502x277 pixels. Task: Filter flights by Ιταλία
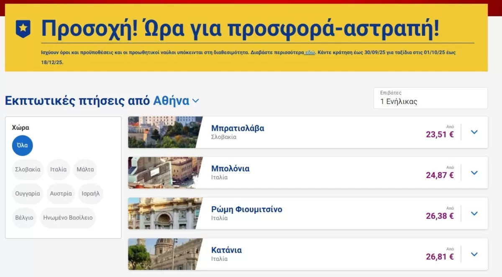coord(59,170)
